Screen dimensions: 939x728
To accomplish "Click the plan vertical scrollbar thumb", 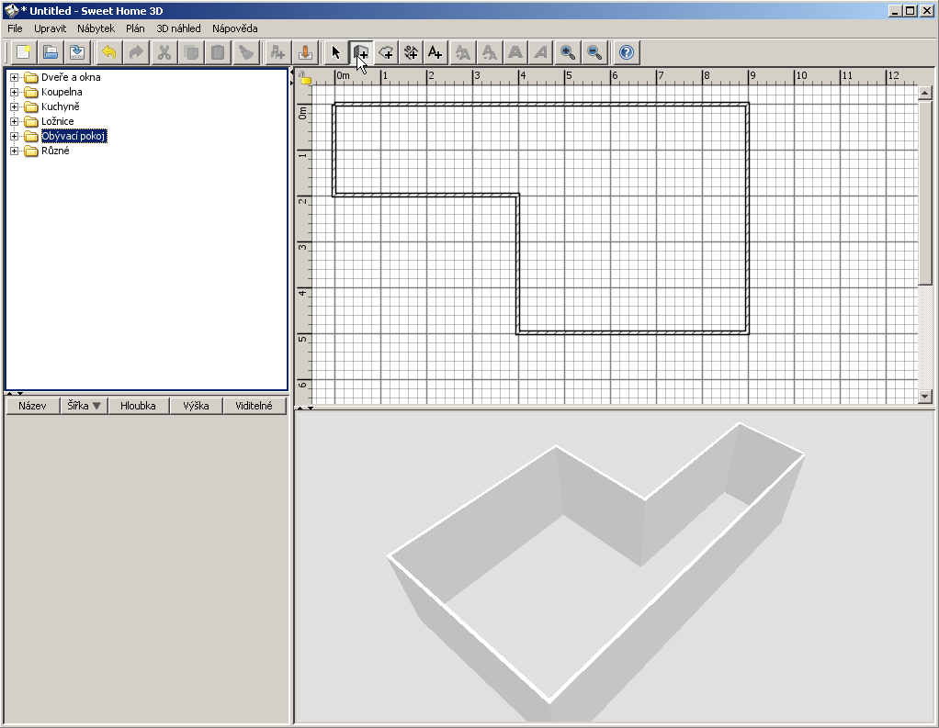I will coord(924,192).
